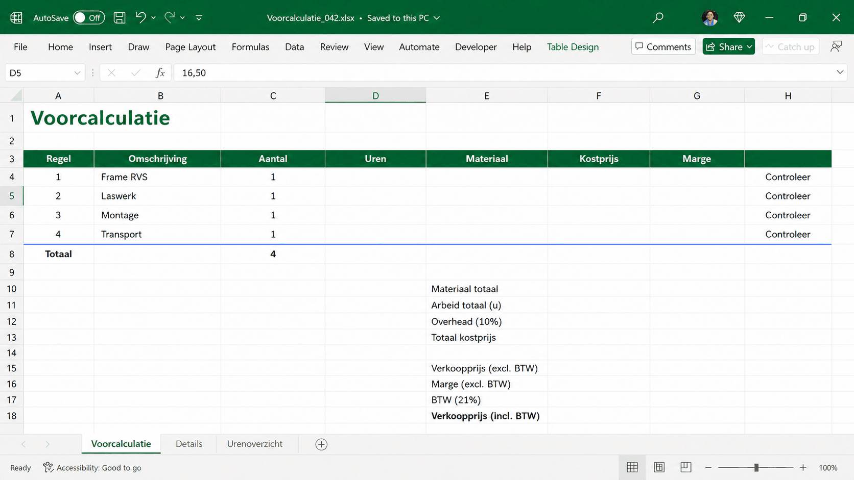The image size is (854, 480).
Task: Open the File menu
Action: click(x=20, y=47)
